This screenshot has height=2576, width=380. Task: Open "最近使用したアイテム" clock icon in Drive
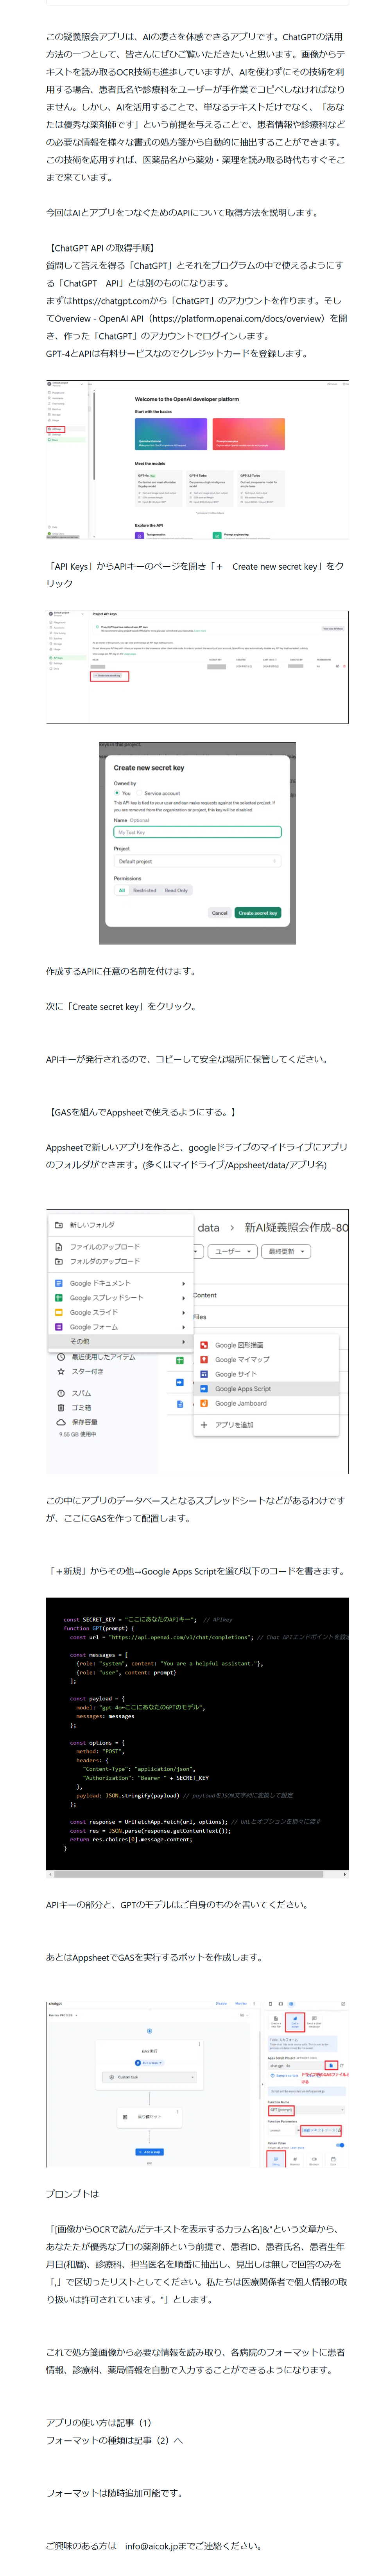tap(61, 1357)
